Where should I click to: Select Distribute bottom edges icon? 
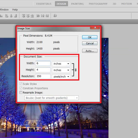[x=32, y=16]
